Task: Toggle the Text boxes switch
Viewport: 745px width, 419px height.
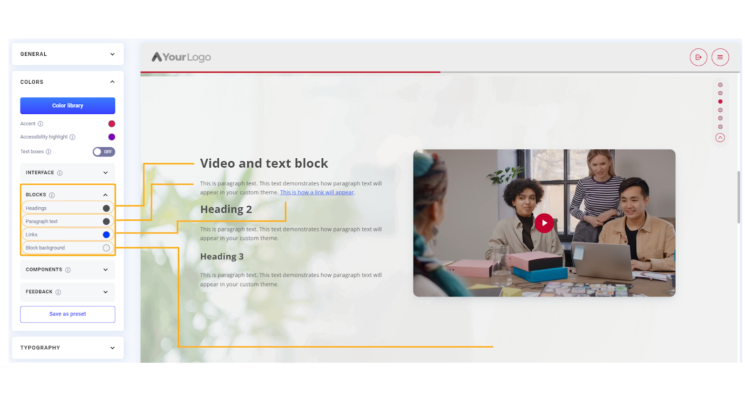Action: pyautogui.click(x=103, y=152)
